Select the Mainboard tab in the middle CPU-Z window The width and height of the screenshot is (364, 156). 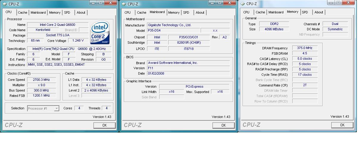click(157, 12)
